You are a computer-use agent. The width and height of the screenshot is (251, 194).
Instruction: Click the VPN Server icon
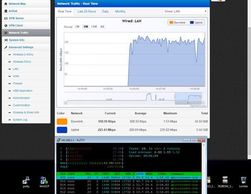[x=6, y=18]
